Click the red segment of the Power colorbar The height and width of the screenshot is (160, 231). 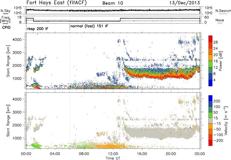click(210, 39)
